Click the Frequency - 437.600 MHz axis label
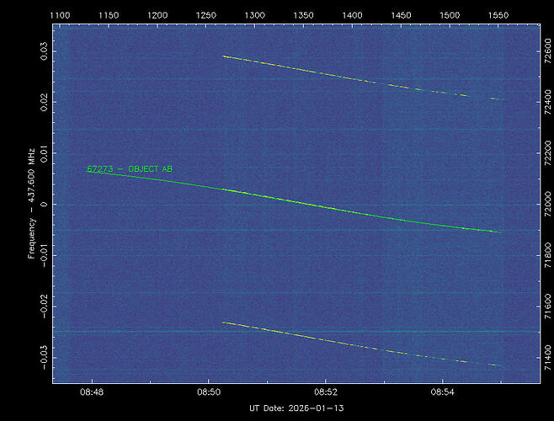This screenshot has width=554, height=421. 32,205
